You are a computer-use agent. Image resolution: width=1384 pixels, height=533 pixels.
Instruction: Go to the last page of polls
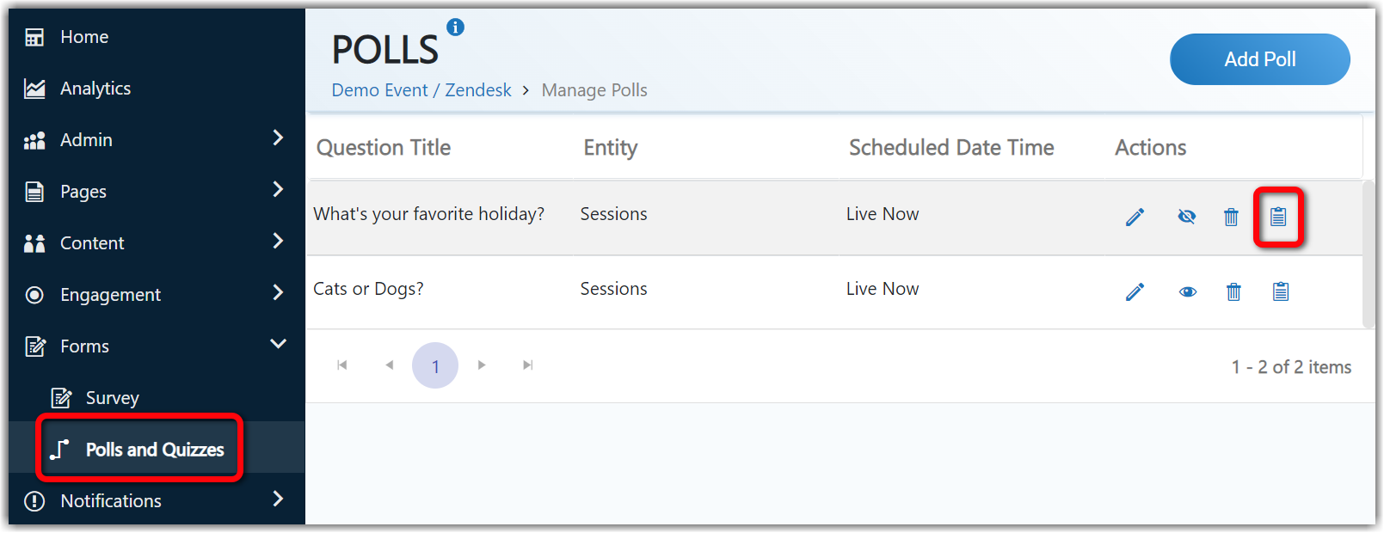(x=528, y=365)
